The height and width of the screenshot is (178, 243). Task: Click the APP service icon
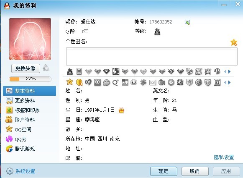[x=125, y=82]
